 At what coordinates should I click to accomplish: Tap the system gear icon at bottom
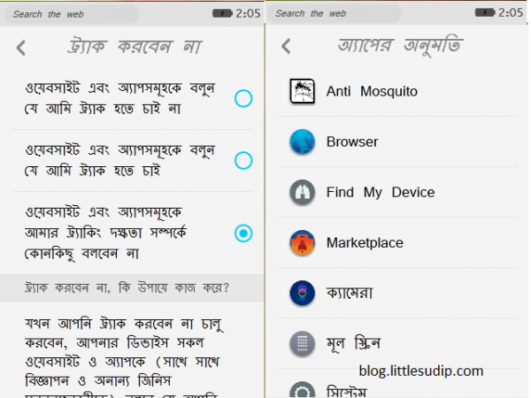pyautogui.click(x=302, y=390)
